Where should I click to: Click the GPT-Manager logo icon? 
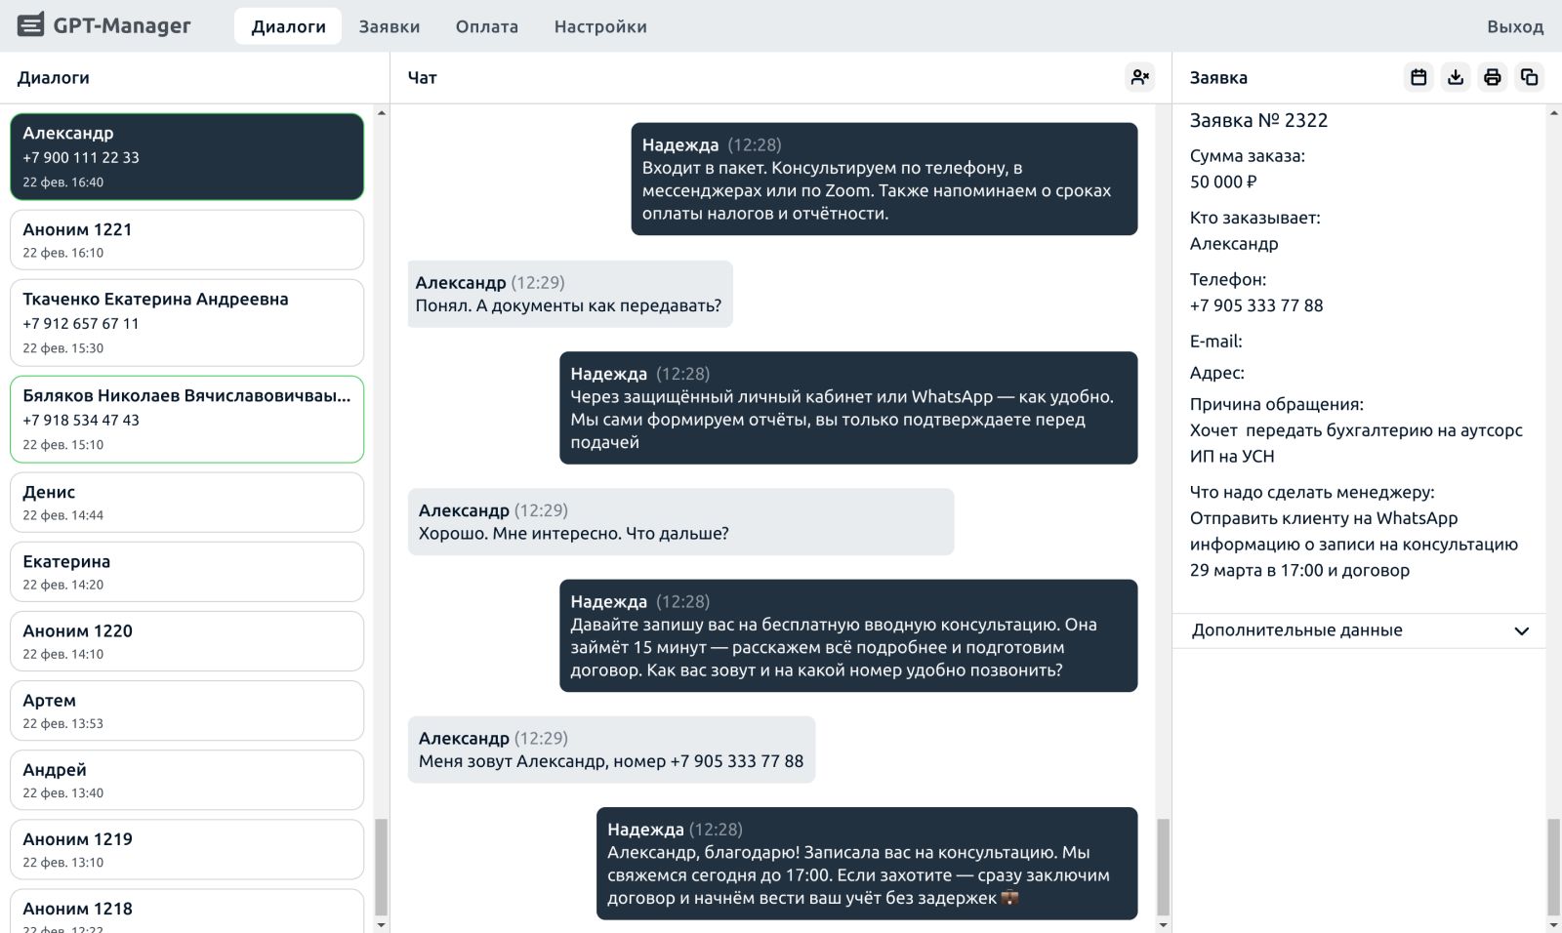(31, 25)
